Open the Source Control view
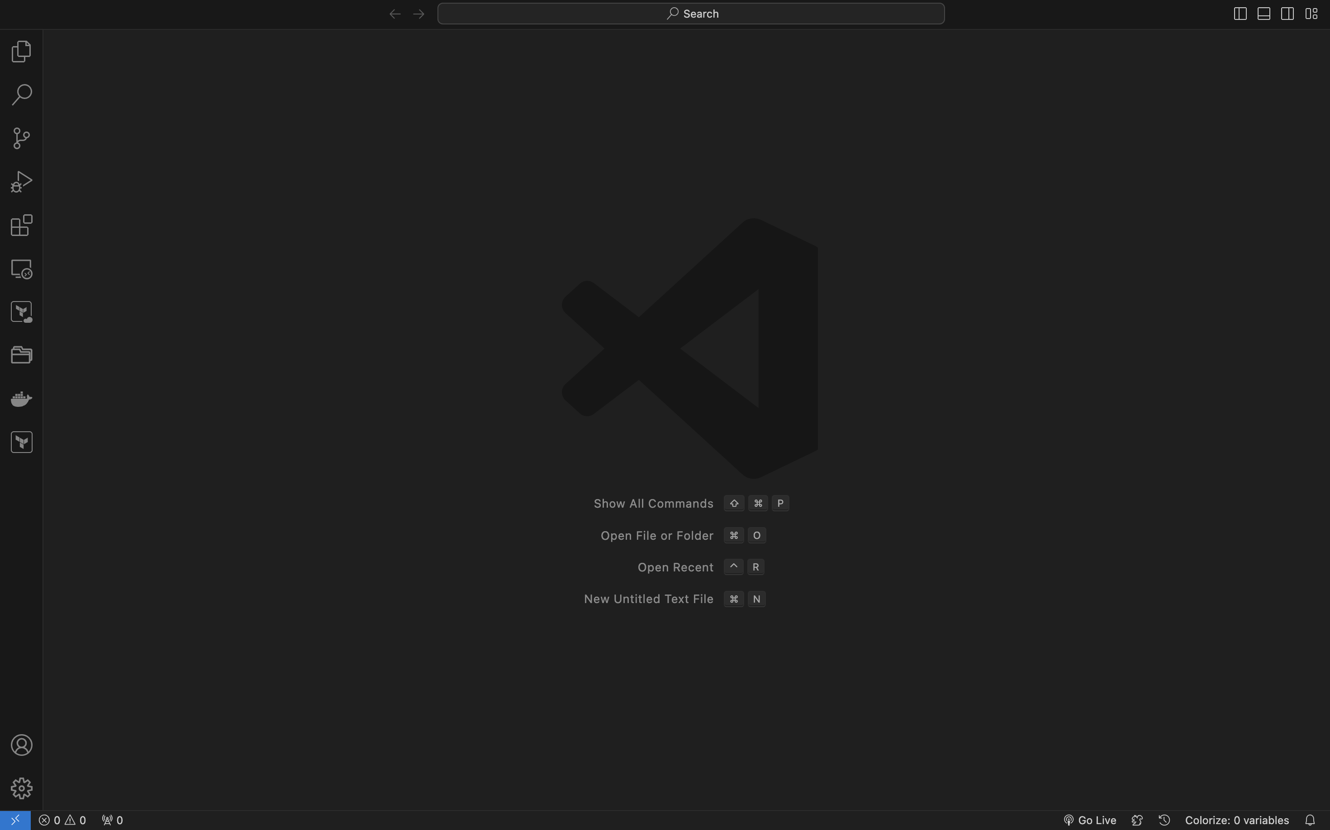The width and height of the screenshot is (1330, 830). (x=21, y=138)
